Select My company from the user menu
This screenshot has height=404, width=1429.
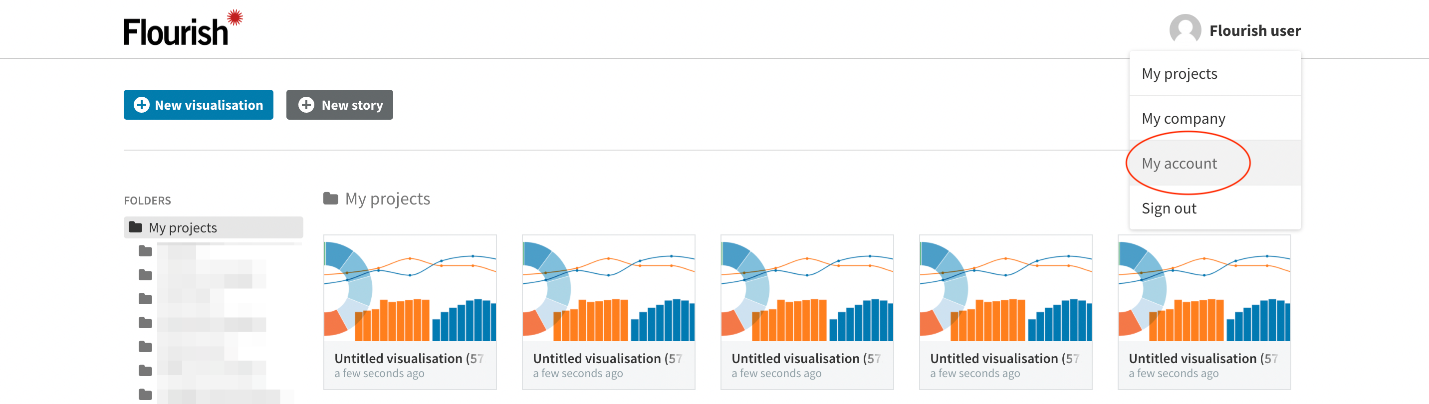pos(1215,118)
